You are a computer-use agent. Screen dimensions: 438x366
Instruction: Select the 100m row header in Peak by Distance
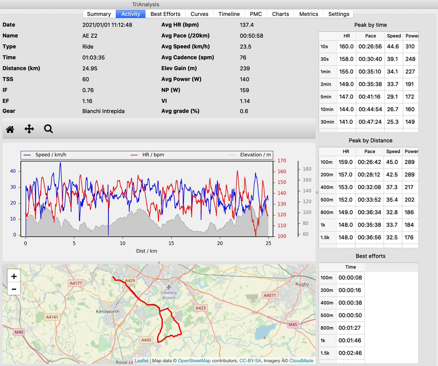327,162
